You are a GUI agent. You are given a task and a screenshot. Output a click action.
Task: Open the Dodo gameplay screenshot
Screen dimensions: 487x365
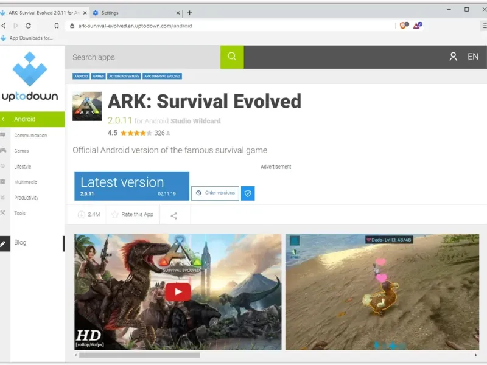point(382,292)
